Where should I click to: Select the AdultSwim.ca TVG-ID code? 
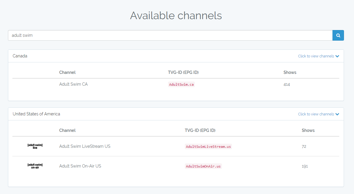point(181,84)
